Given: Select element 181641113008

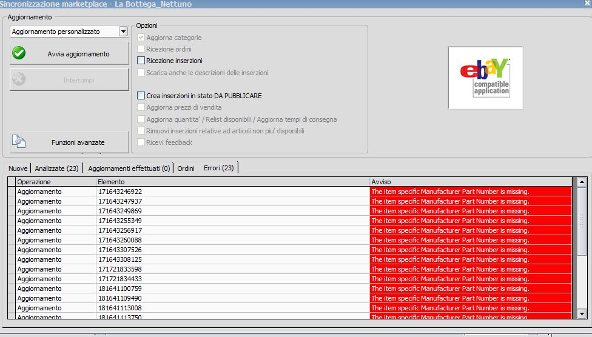Looking at the screenshot, I should pos(233,308).
